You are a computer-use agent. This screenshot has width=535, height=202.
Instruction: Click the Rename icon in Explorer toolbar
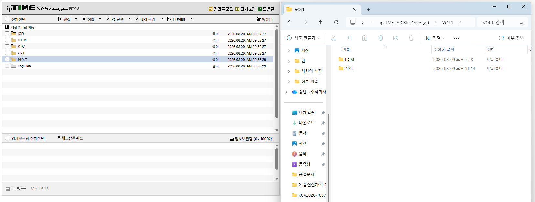point(380,38)
